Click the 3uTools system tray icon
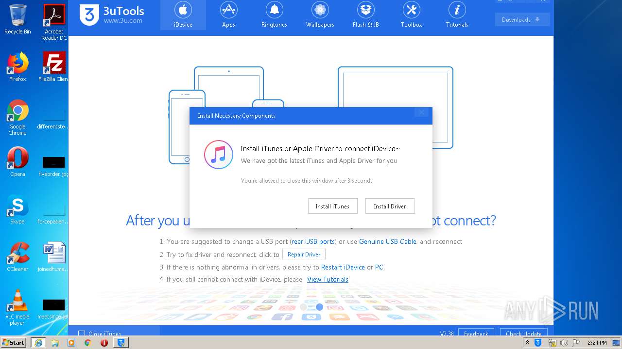This screenshot has height=349, width=622. (x=538, y=343)
